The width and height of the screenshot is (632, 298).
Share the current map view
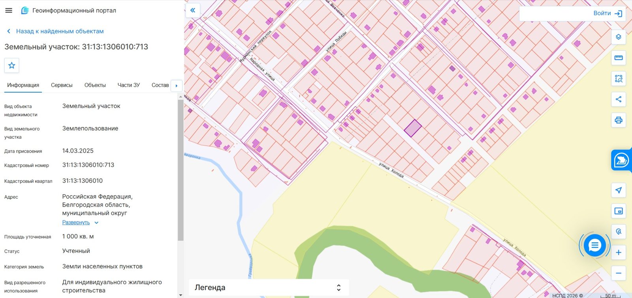click(619, 99)
